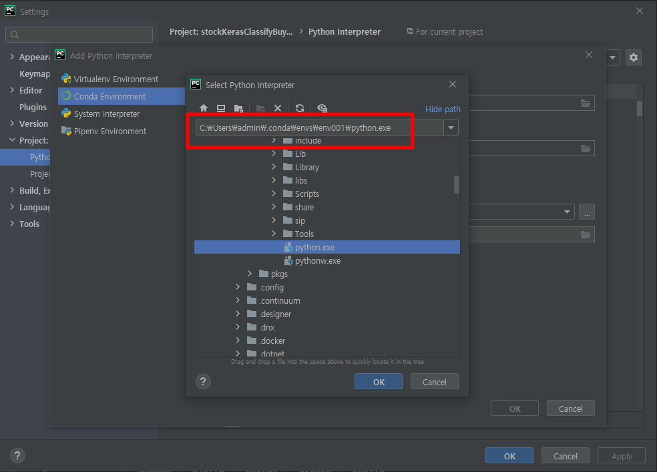Close the Add Python Interpreter dialog
The width and height of the screenshot is (657, 472).
(x=589, y=55)
